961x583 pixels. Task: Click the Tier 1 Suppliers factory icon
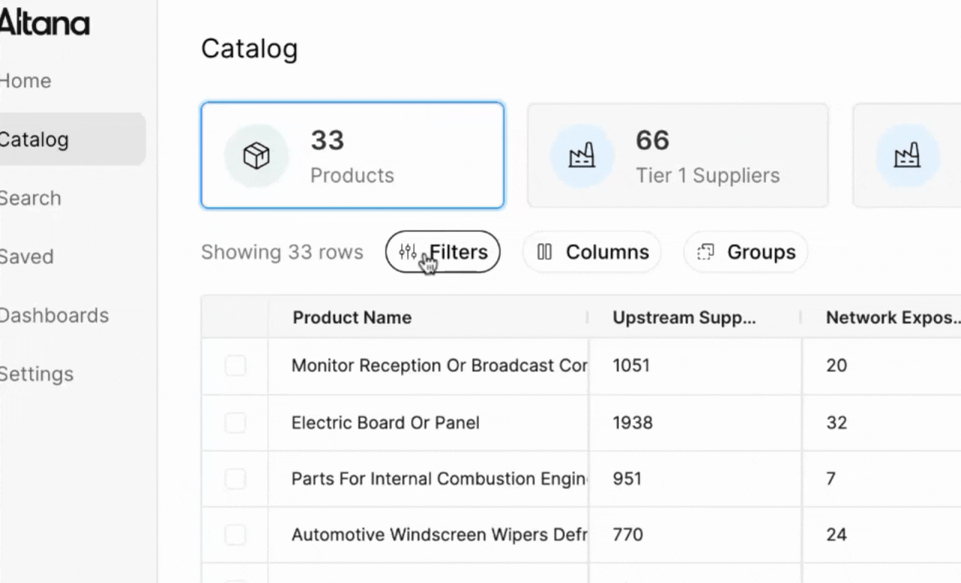coord(582,156)
